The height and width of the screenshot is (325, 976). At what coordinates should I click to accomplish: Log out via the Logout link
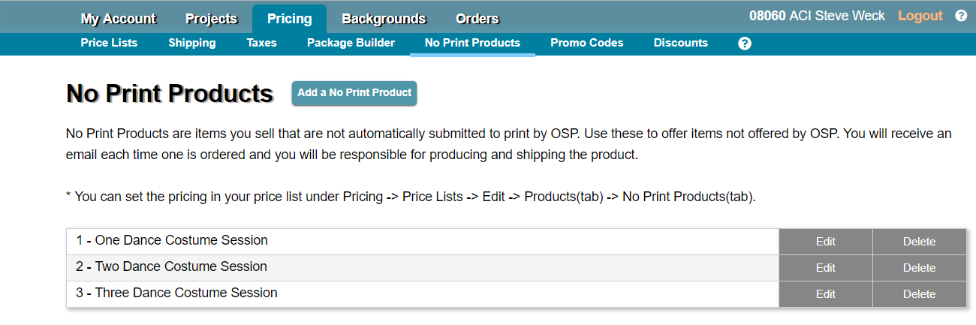tap(920, 16)
